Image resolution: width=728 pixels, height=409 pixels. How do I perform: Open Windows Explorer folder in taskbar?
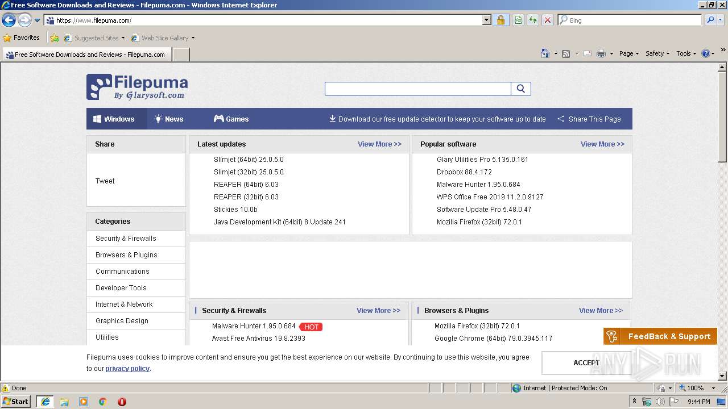coord(64,402)
